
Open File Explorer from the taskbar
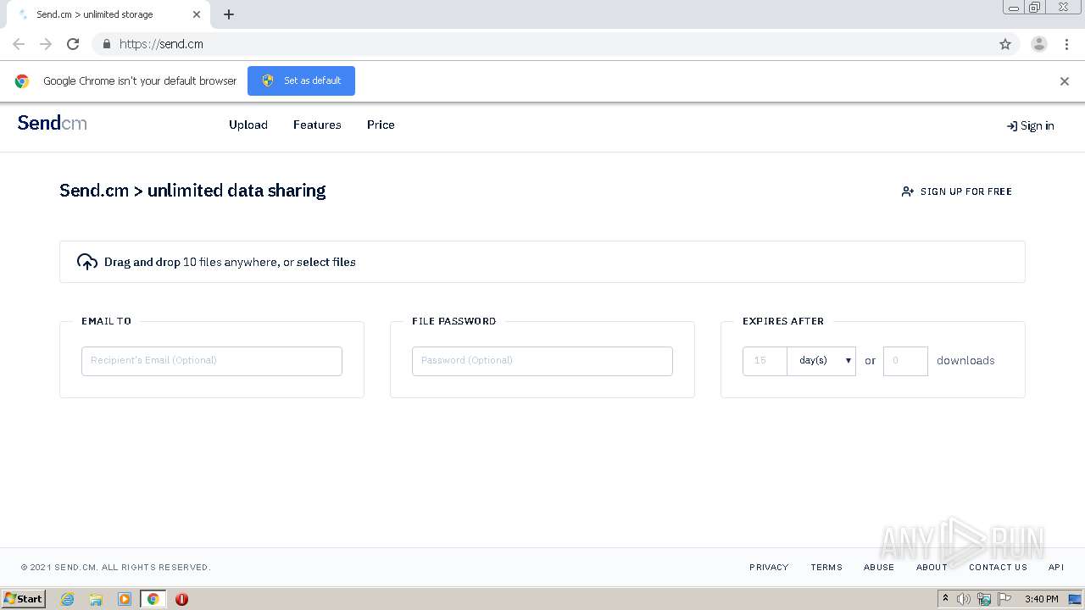point(96,599)
